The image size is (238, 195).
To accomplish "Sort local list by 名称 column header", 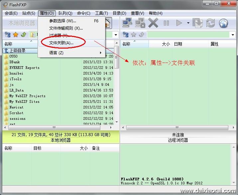I will [x=20, y=44].
